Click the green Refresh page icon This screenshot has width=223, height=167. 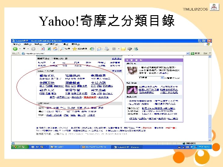coord(49,49)
